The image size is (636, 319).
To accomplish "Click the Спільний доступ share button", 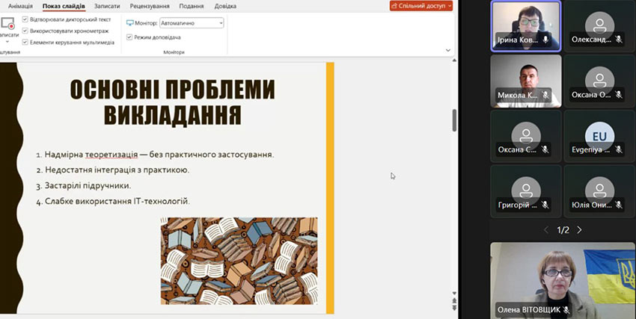I will (418, 6).
